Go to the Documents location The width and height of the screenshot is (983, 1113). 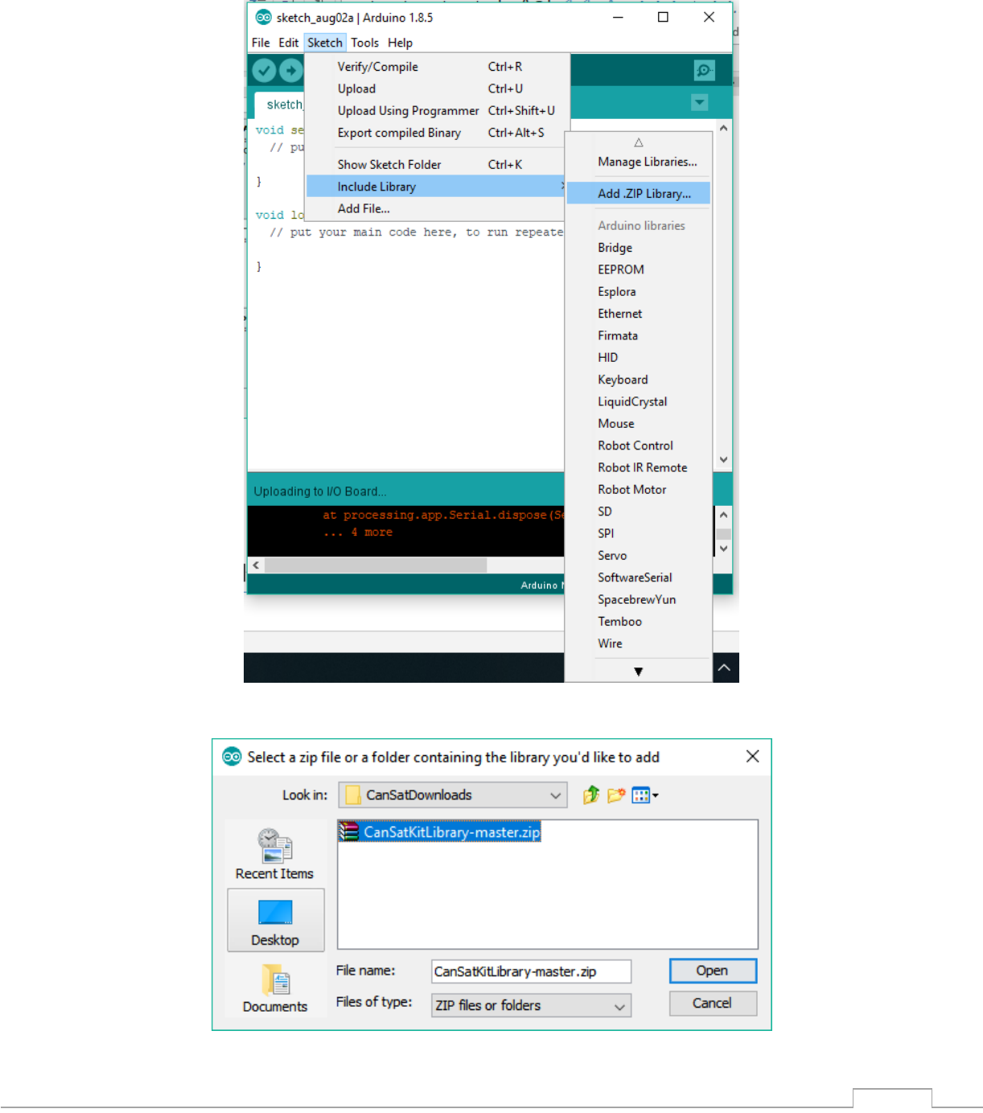point(275,988)
